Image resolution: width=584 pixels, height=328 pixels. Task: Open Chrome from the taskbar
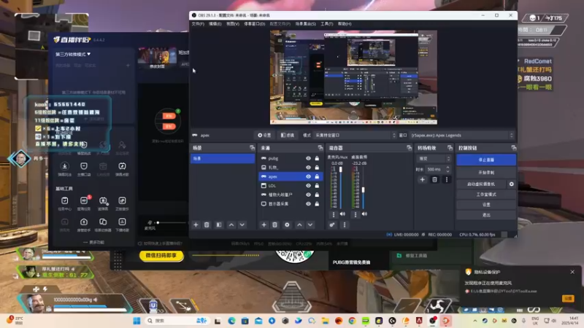[x=352, y=321]
